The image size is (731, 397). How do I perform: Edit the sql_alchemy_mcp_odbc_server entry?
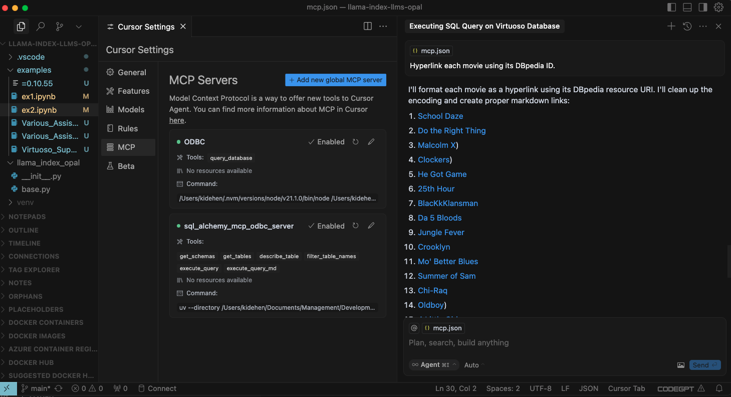click(371, 226)
